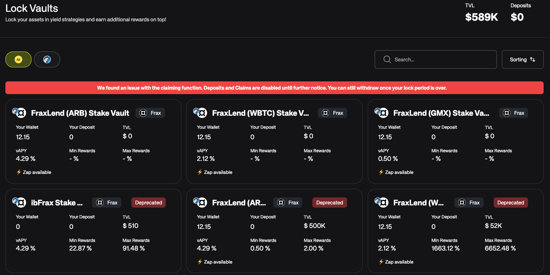The height and width of the screenshot is (275, 550).
Task: Click FraxLend (GMX) vault token icon
Action: click(381, 113)
